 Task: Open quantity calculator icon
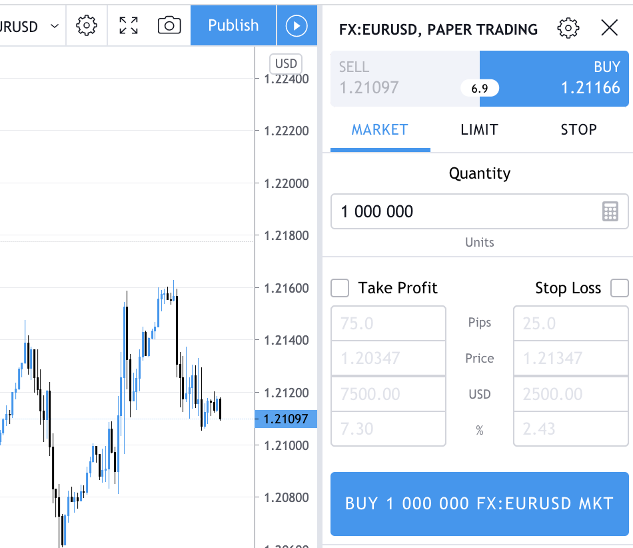[610, 212]
